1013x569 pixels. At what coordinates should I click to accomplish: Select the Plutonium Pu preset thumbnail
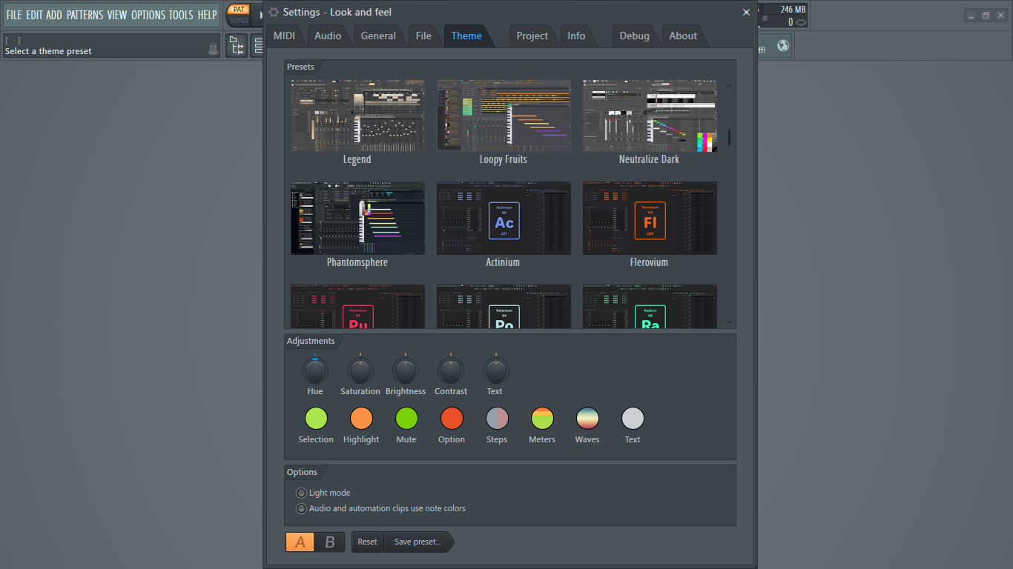pos(357,307)
